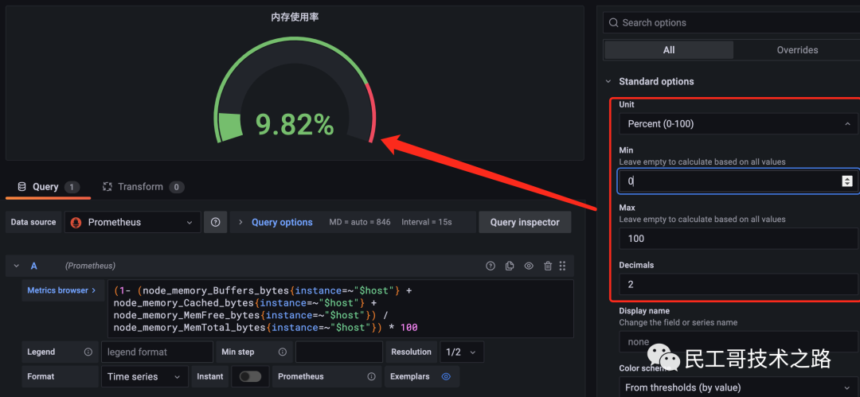Duplicate query A with copy icon

(510, 266)
